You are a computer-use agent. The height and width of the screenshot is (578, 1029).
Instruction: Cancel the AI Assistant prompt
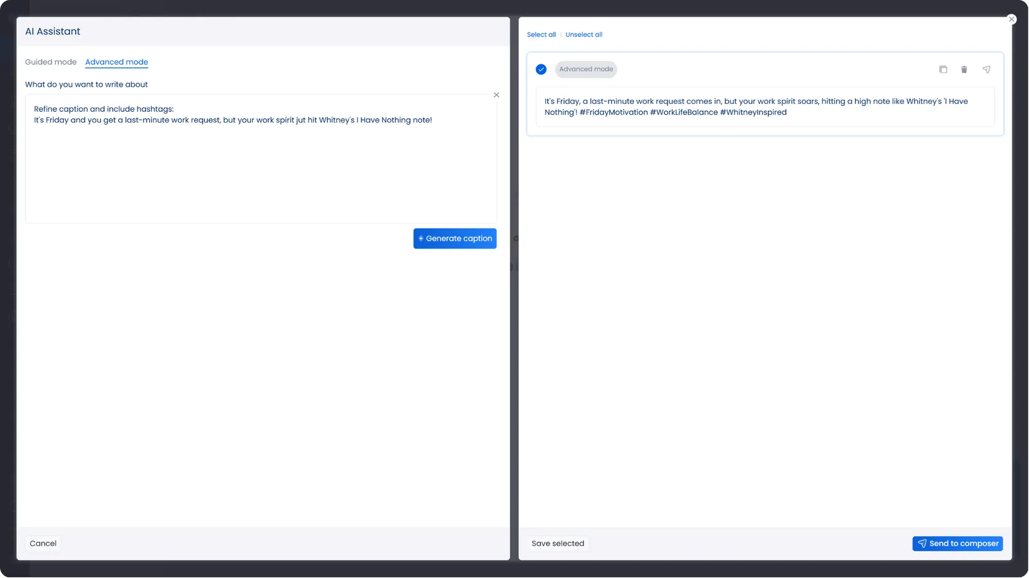(43, 543)
